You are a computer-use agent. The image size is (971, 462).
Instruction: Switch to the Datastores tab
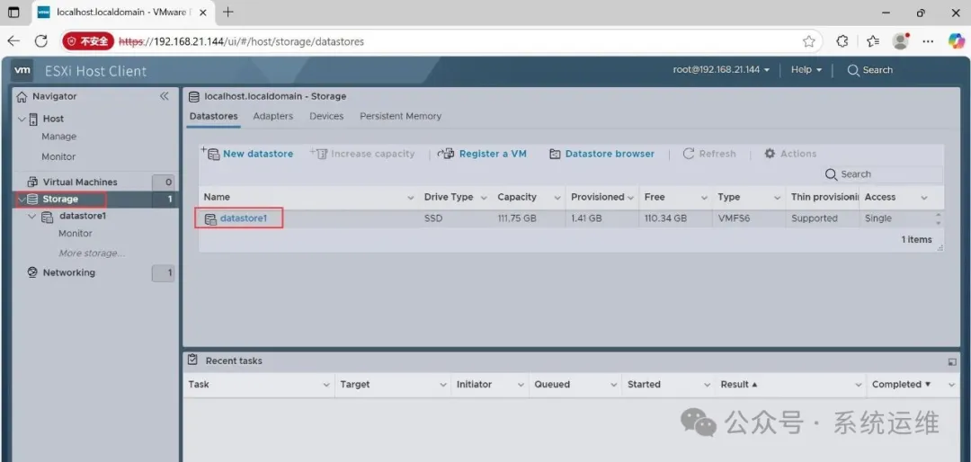click(x=214, y=117)
